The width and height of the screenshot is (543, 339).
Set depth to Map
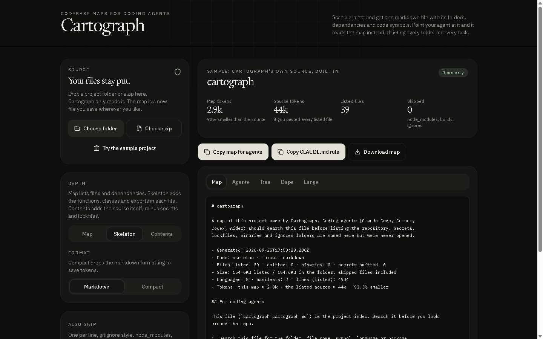[87, 234]
